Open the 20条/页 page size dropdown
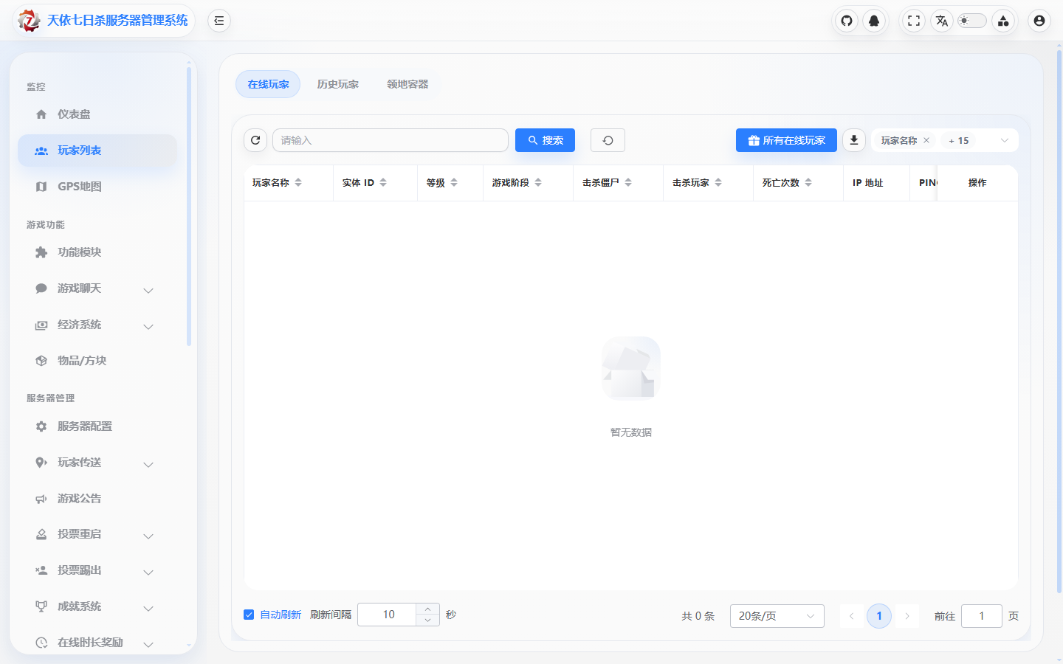 [x=777, y=616]
